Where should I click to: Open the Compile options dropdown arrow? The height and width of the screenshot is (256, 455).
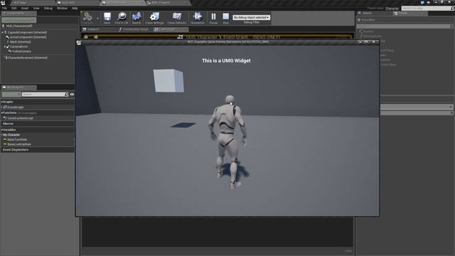tap(97, 18)
